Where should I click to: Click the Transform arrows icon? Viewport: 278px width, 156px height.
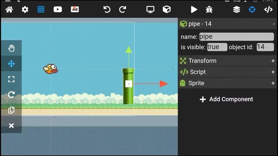(x=183, y=61)
